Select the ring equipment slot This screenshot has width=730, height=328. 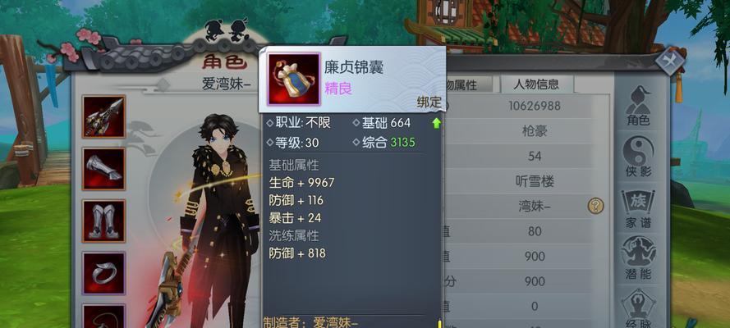click(103, 273)
